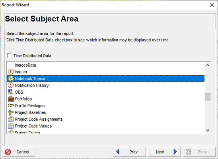Viewport: 218px width, 159px height.
Task: Click the Project Code Values icon
Action: pyautogui.click(x=11, y=126)
